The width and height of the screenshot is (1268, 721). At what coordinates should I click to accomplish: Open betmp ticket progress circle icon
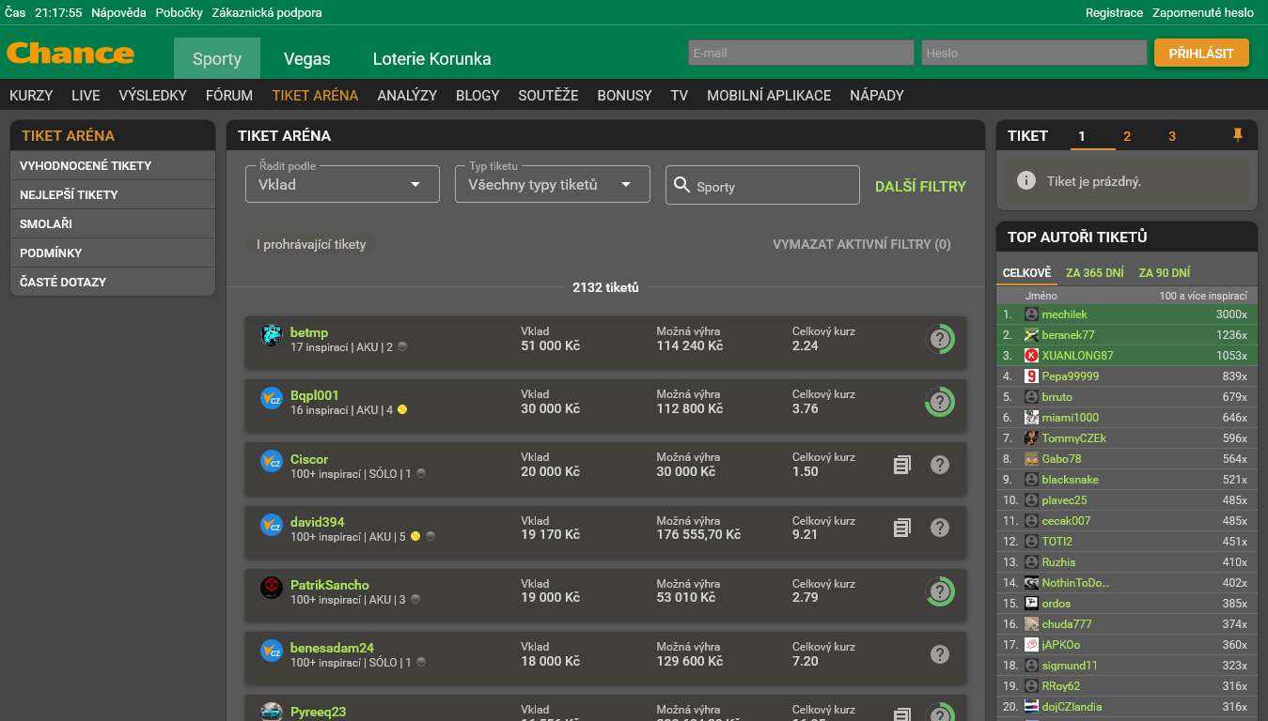pos(940,339)
